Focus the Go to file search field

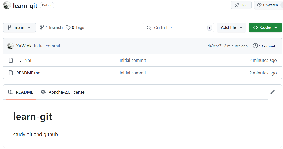tap(178, 27)
